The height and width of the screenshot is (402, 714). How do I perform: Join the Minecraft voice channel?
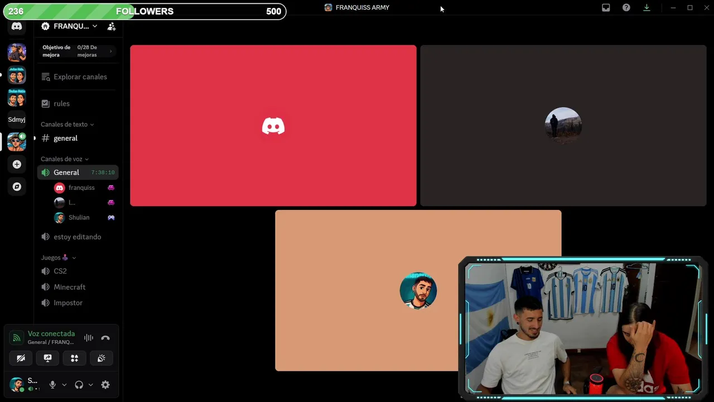[x=78, y=287]
